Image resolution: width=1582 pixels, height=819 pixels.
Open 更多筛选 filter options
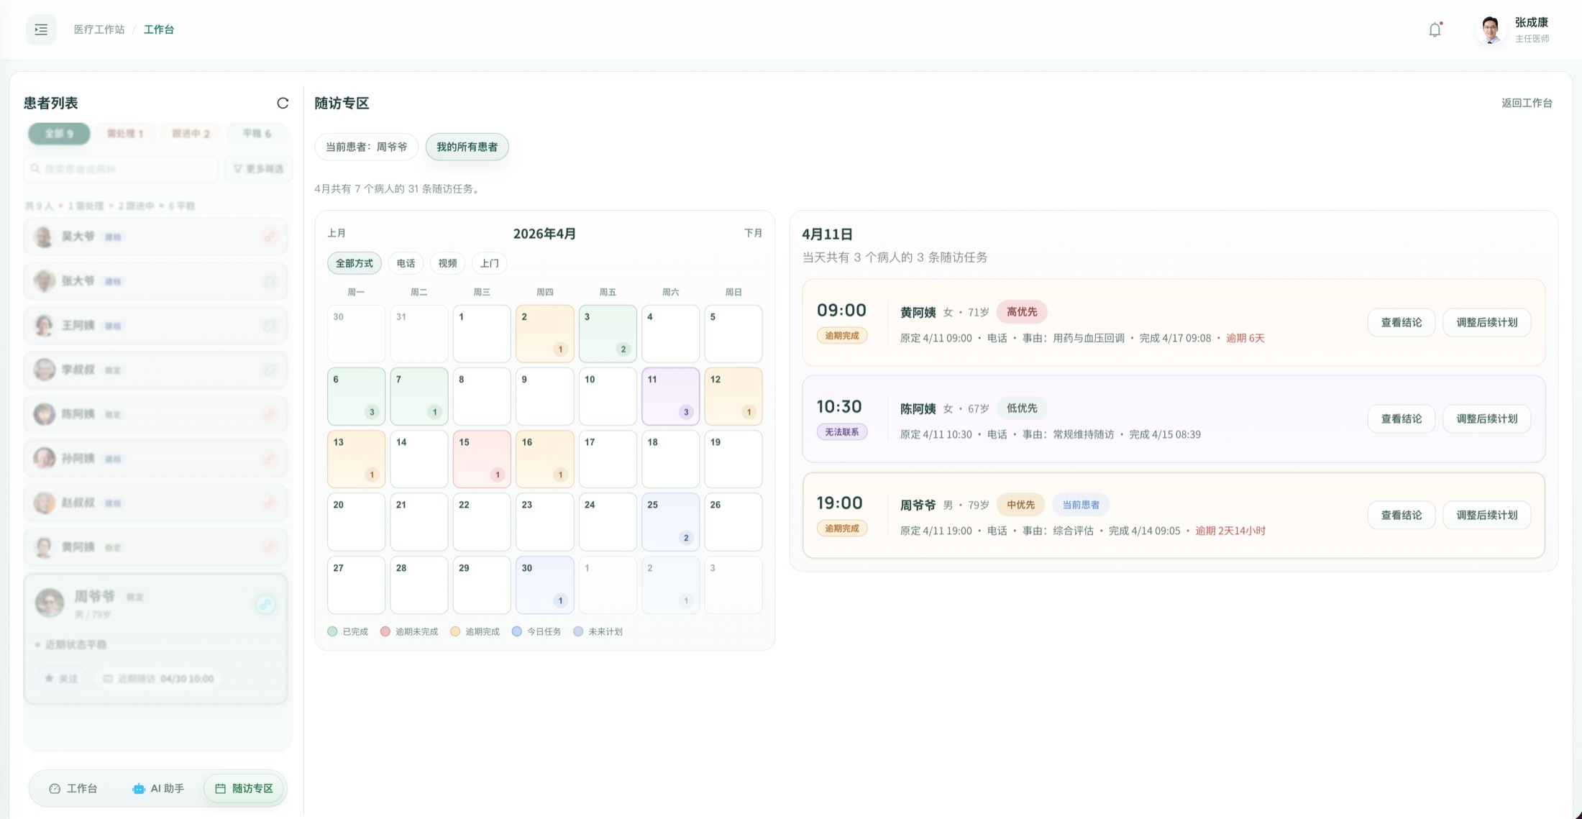(x=264, y=169)
